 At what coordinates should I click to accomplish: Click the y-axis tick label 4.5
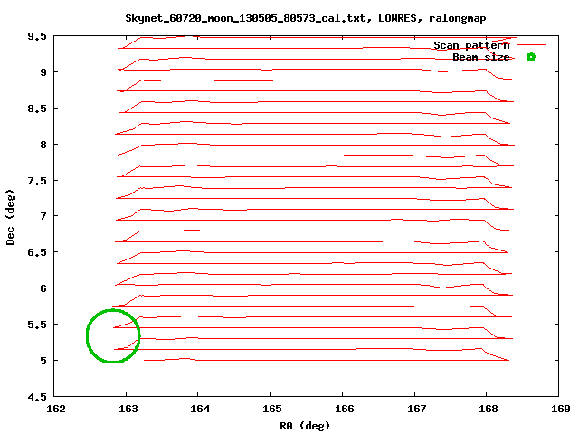pyautogui.click(x=37, y=397)
